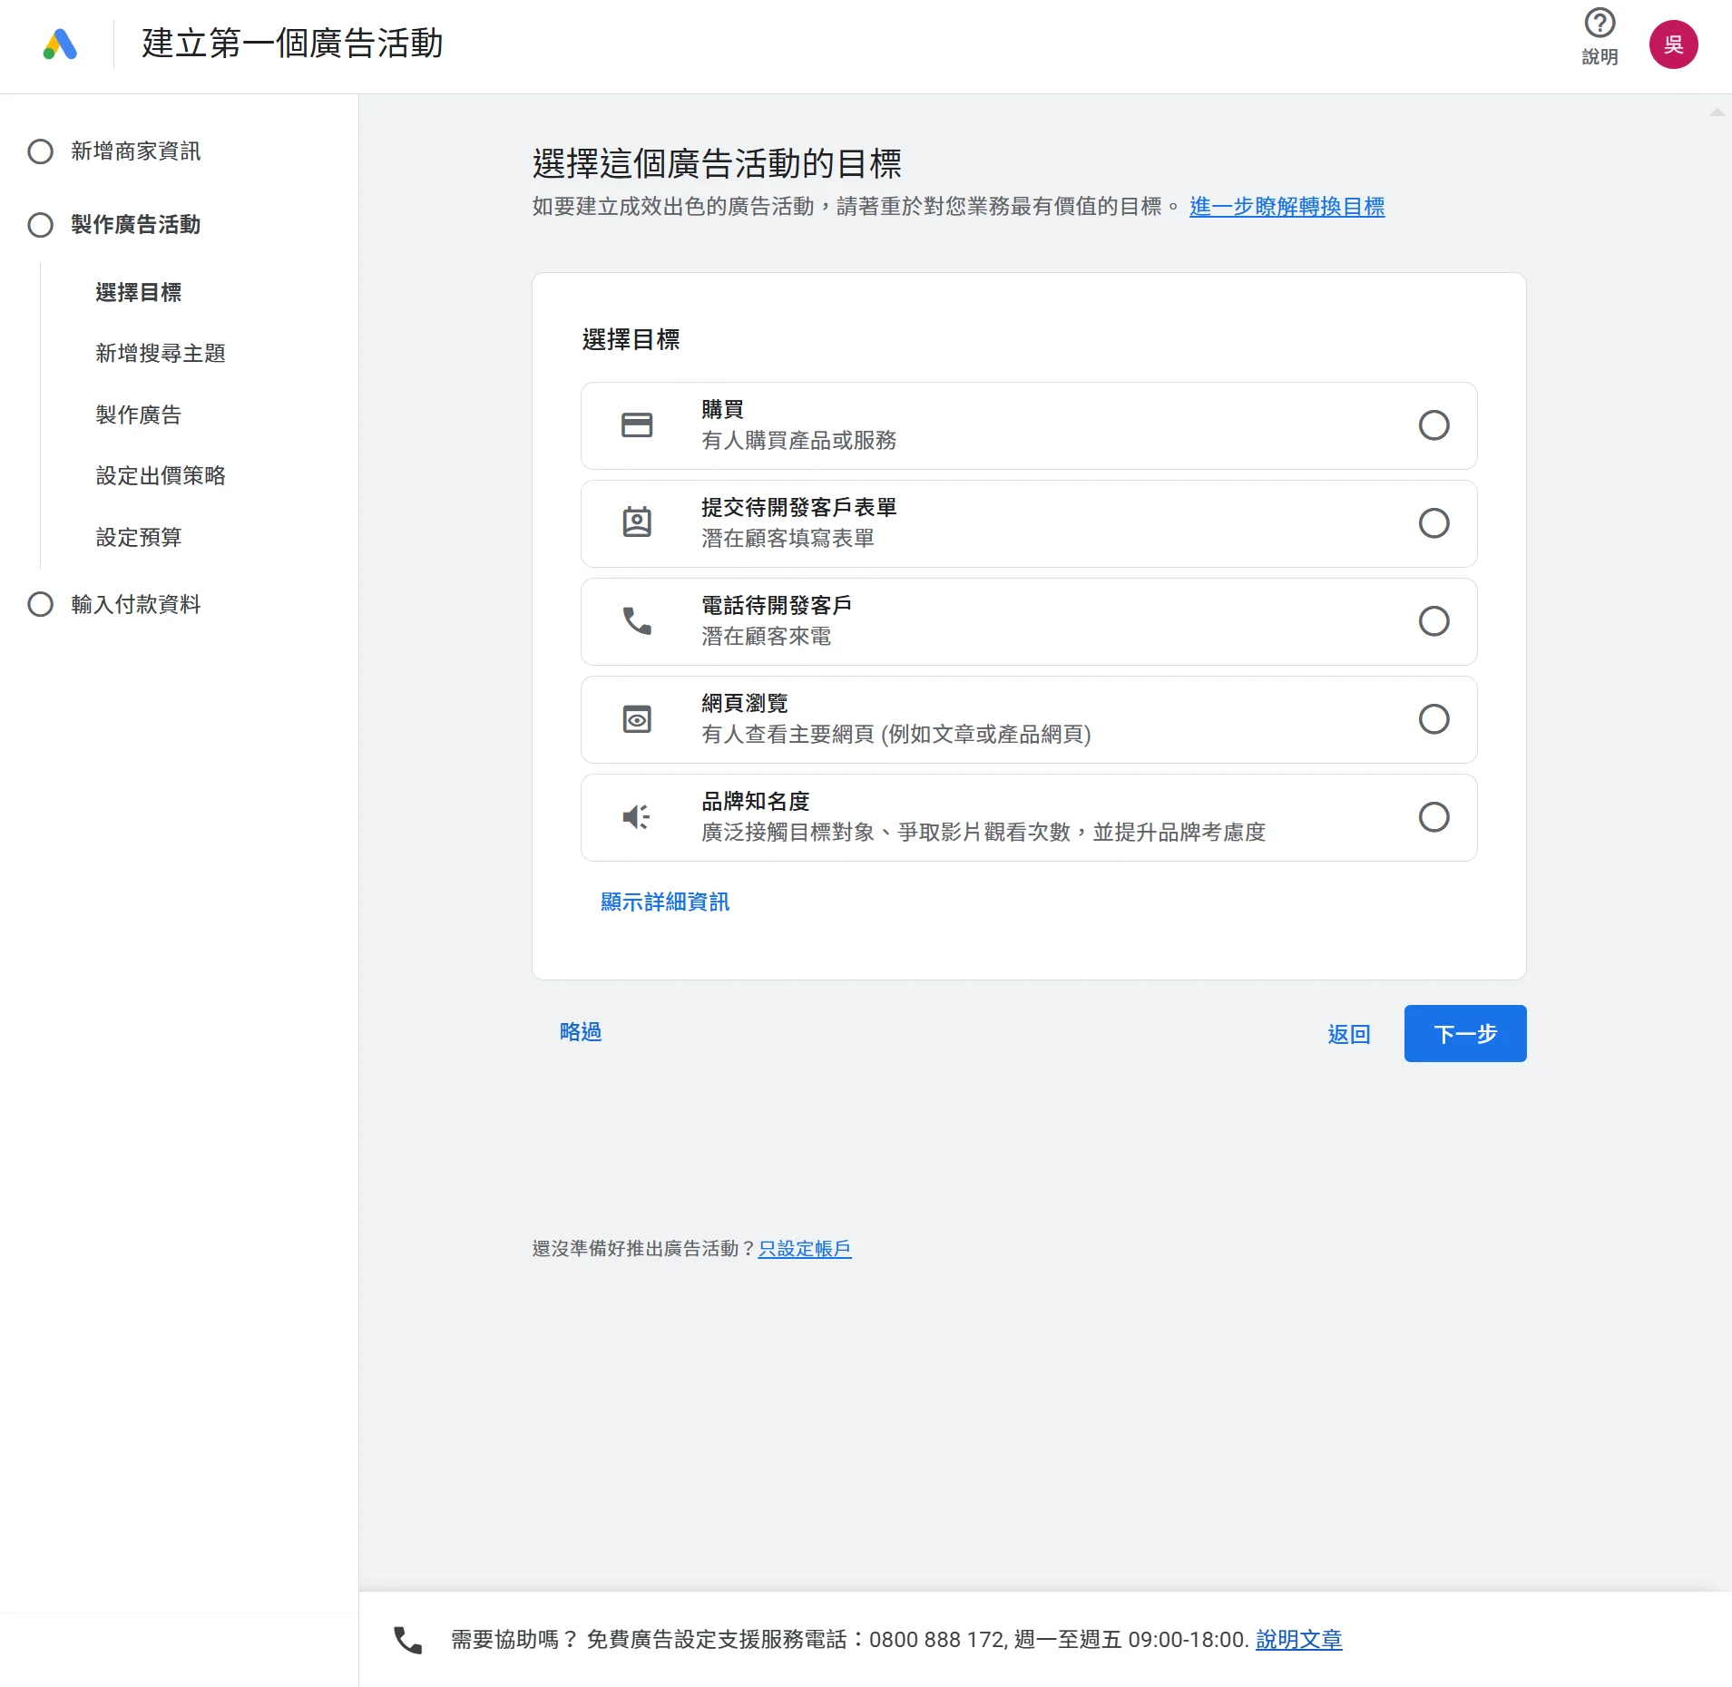This screenshot has height=1687, width=1732.
Task: Click the contact form icon for 提交待開發客戶表單
Action: coord(636,523)
